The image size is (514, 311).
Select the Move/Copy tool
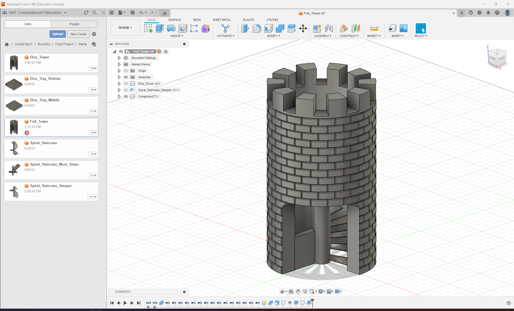pos(303,29)
